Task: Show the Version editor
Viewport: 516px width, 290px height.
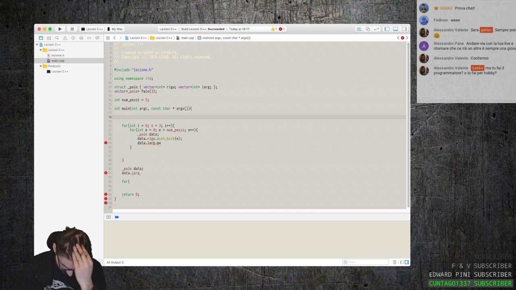Action: click(x=377, y=29)
